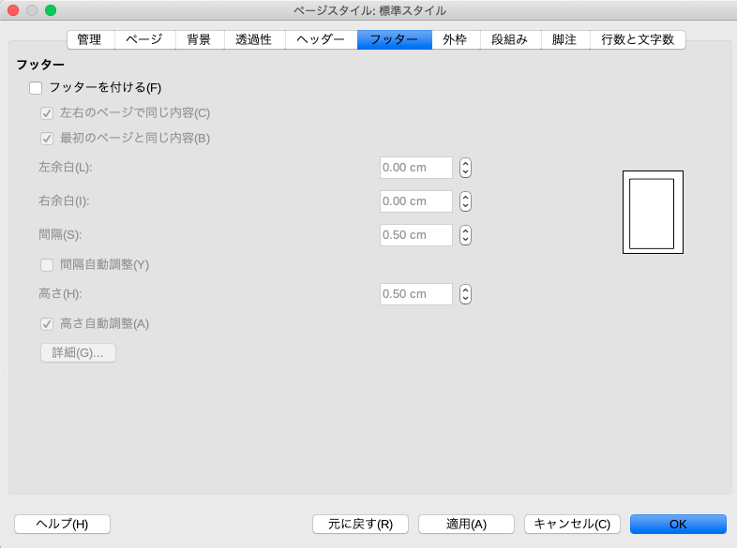Go to the 透過性 tab
The width and height of the screenshot is (737, 548).
[x=255, y=39]
